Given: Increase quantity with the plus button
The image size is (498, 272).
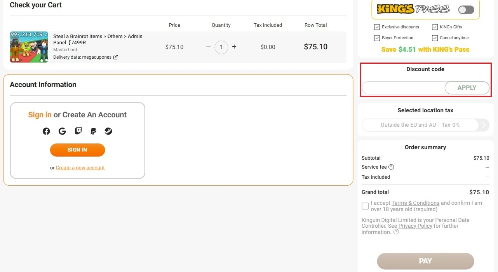Looking at the screenshot, I should (x=234, y=47).
